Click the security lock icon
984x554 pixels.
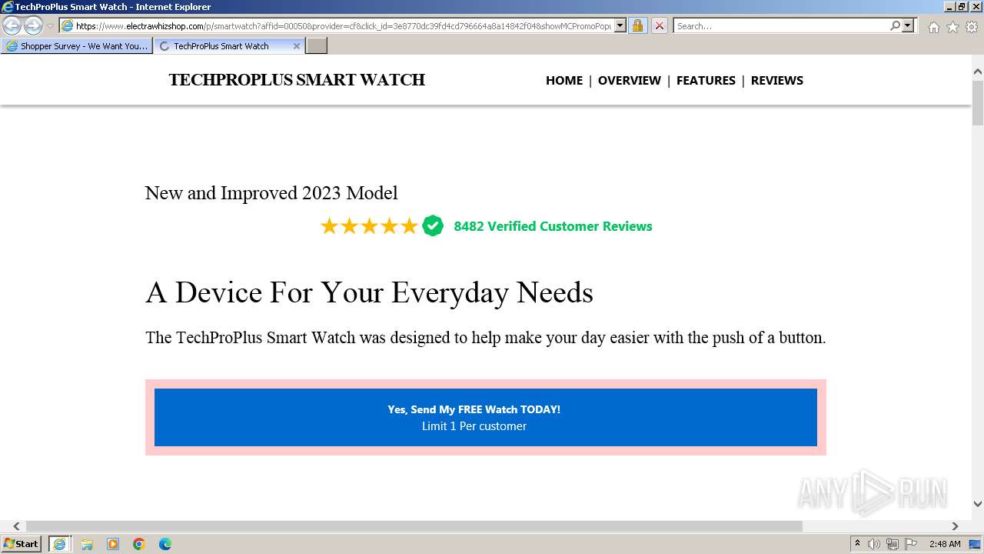pyautogui.click(x=637, y=26)
